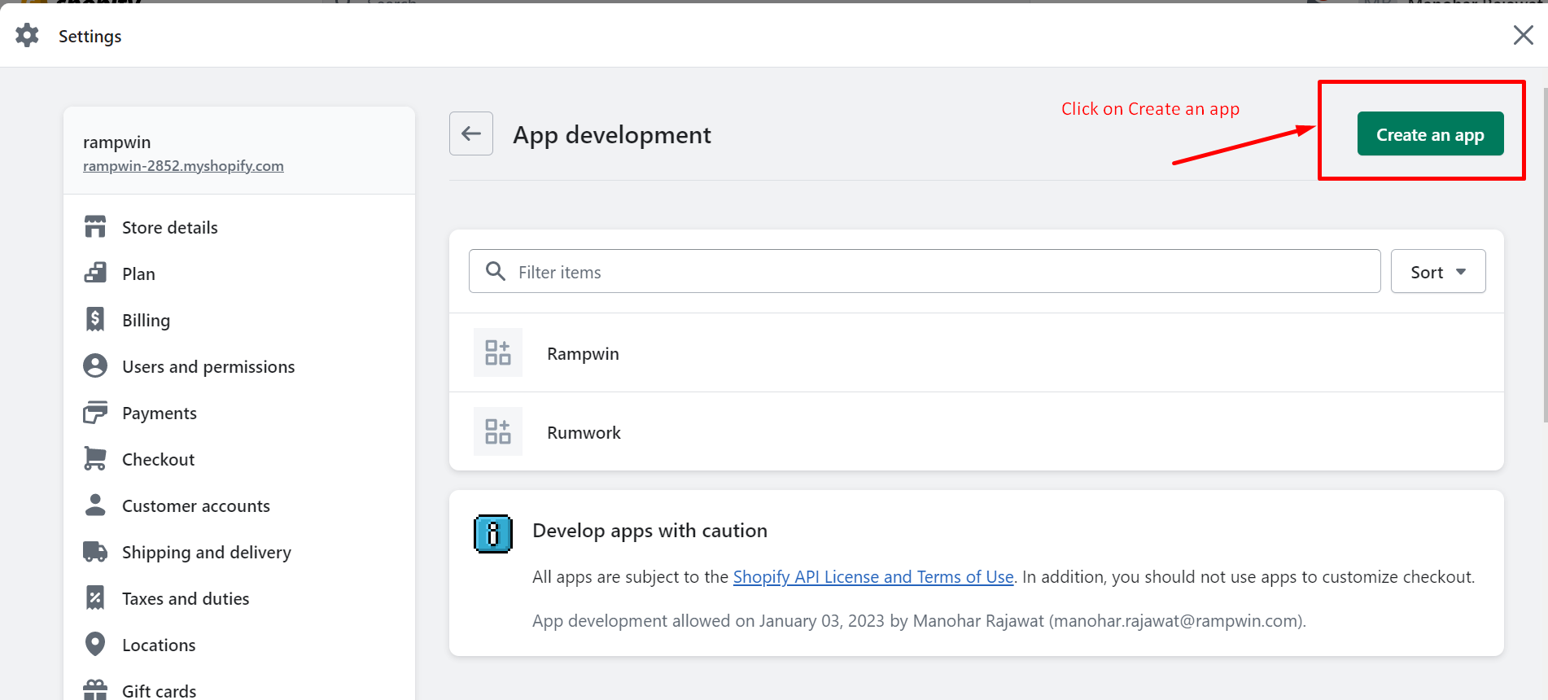
Task: Open the Plan settings page
Action: point(138,274)
